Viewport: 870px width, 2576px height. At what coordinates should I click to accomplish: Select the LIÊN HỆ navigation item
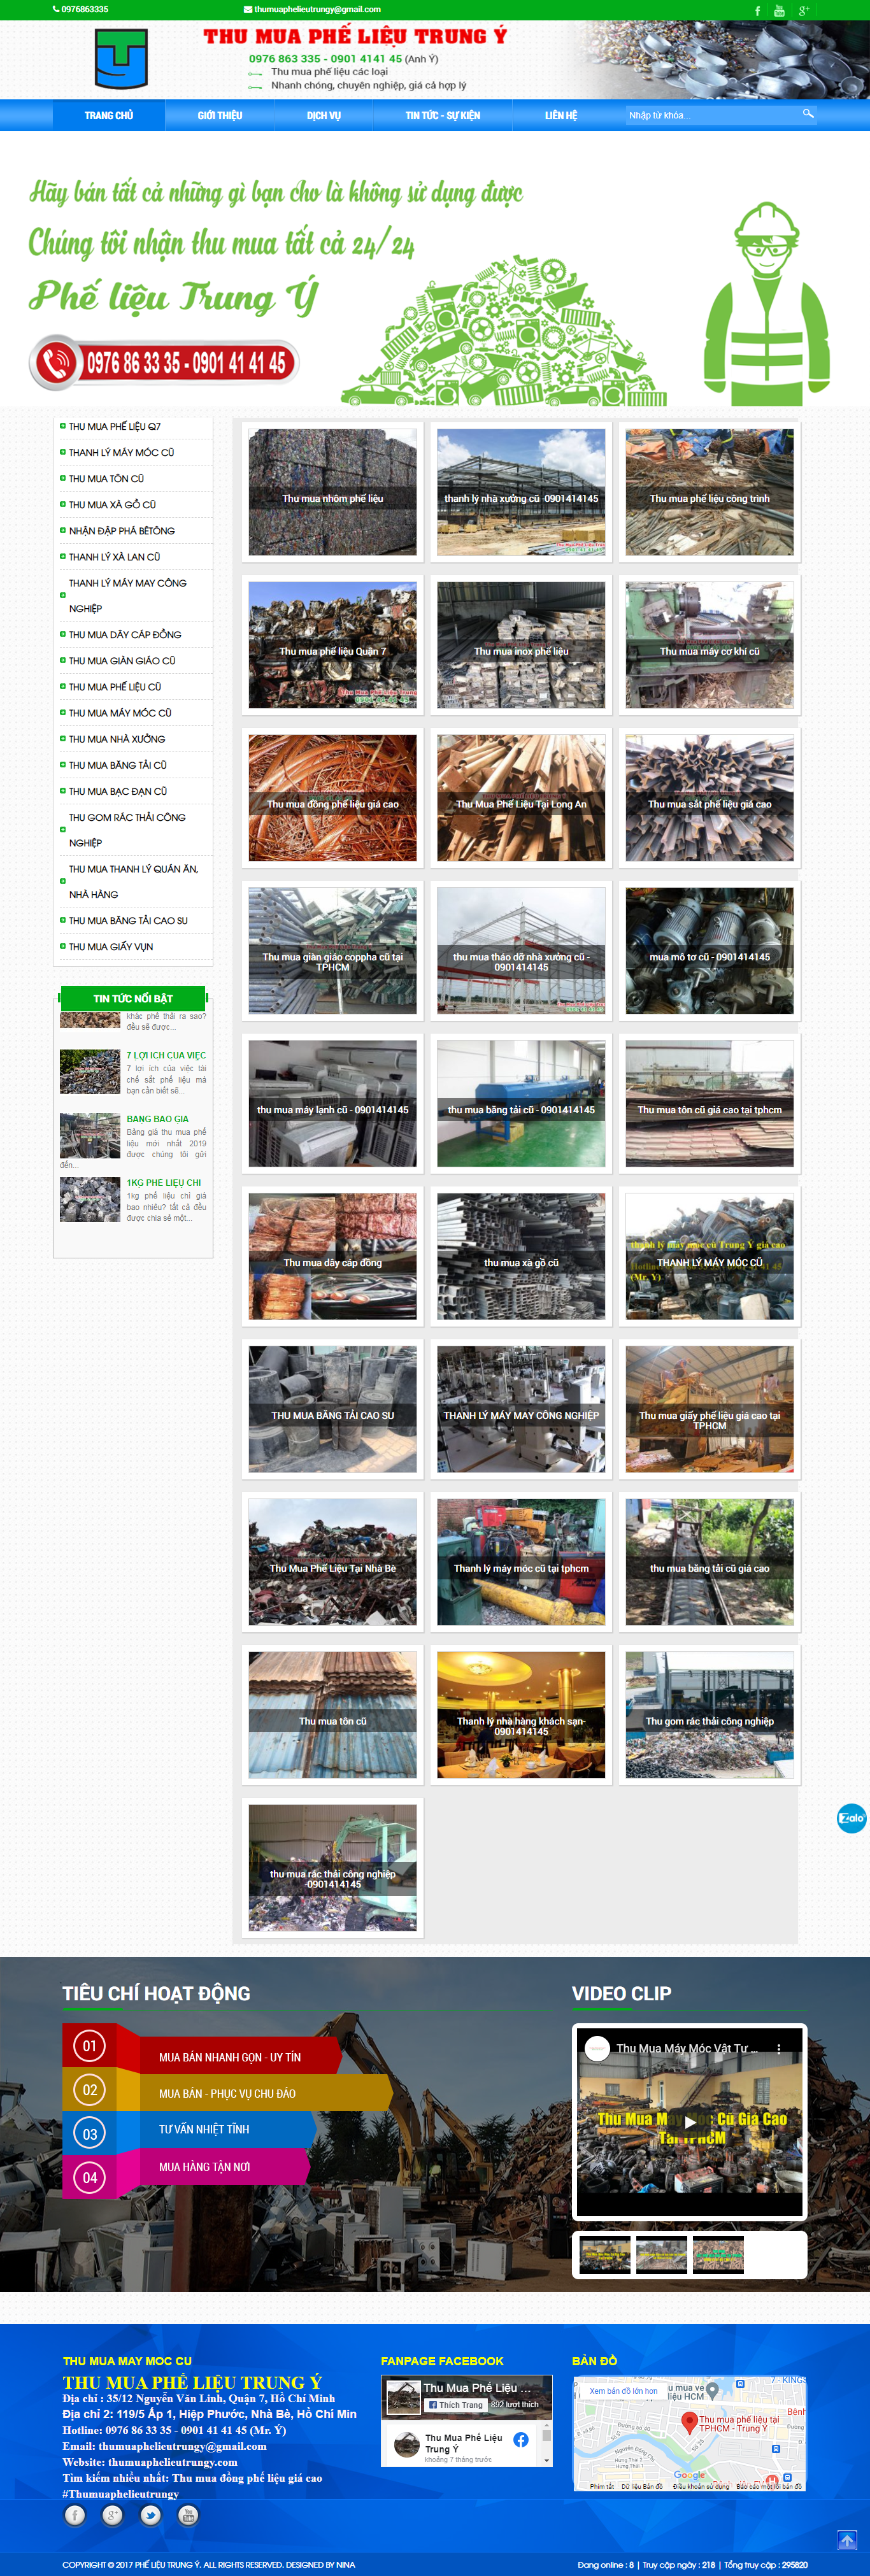(x=560, y=116)
